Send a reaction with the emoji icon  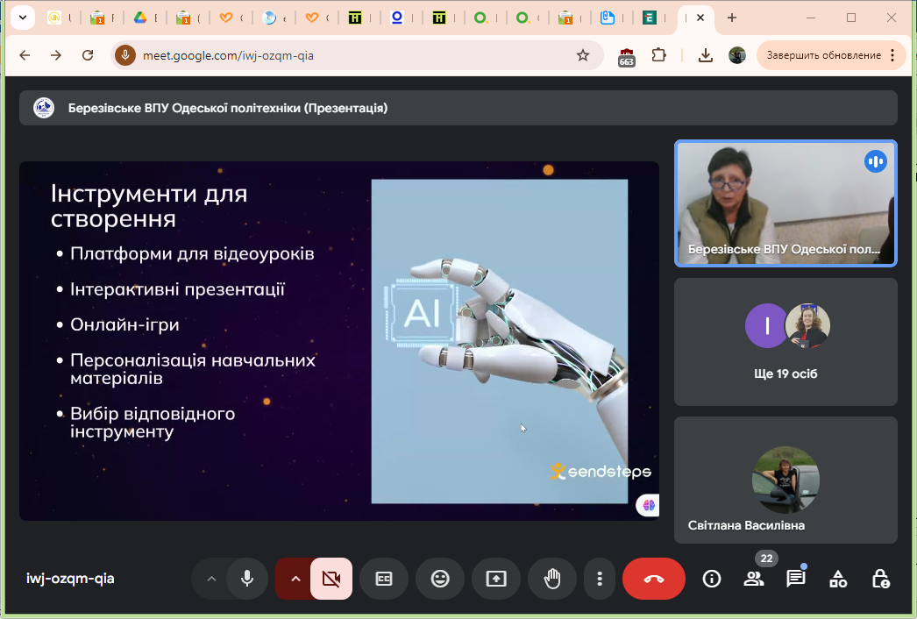click(440, 579)
